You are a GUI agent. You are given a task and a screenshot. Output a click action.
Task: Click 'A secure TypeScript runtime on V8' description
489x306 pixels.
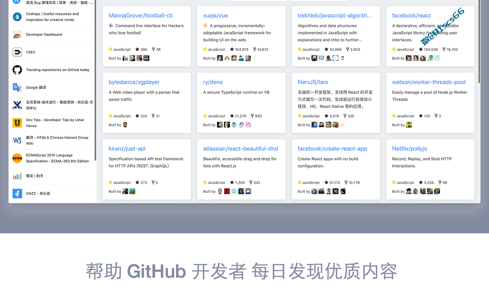[236, 92]
